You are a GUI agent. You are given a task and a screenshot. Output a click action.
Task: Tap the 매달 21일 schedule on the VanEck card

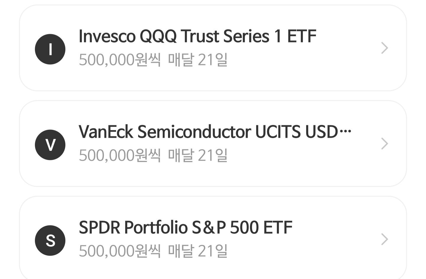(198, 155)
